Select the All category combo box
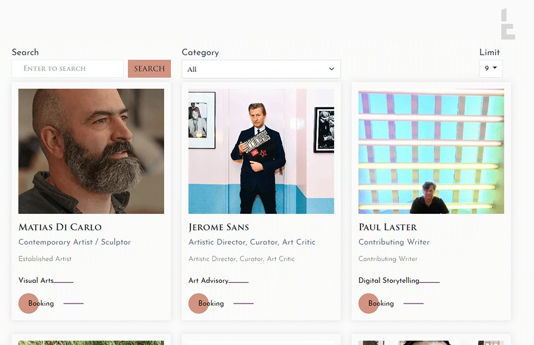This screenshot has width=534, height=345. [261, 69]
